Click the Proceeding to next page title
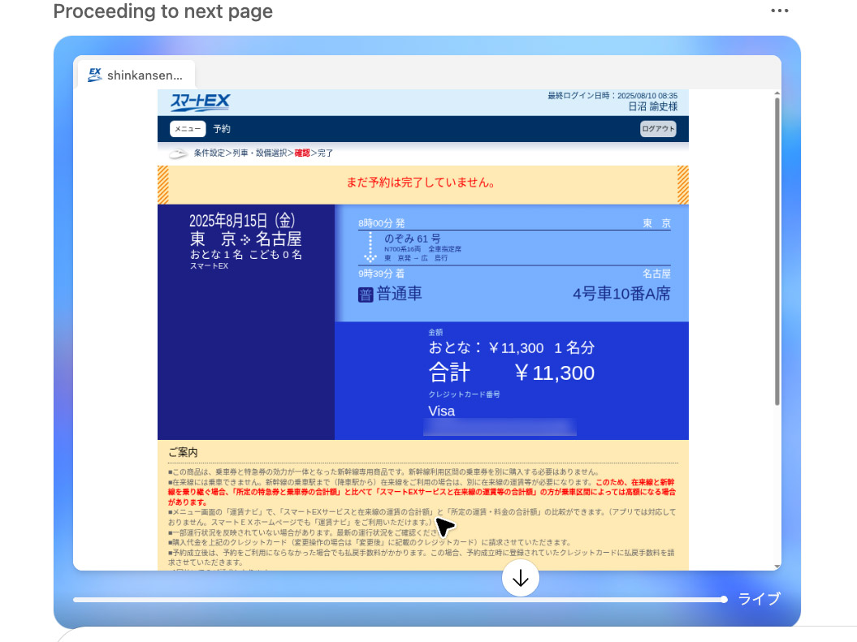The image size is (857, 642). [163, 11]
